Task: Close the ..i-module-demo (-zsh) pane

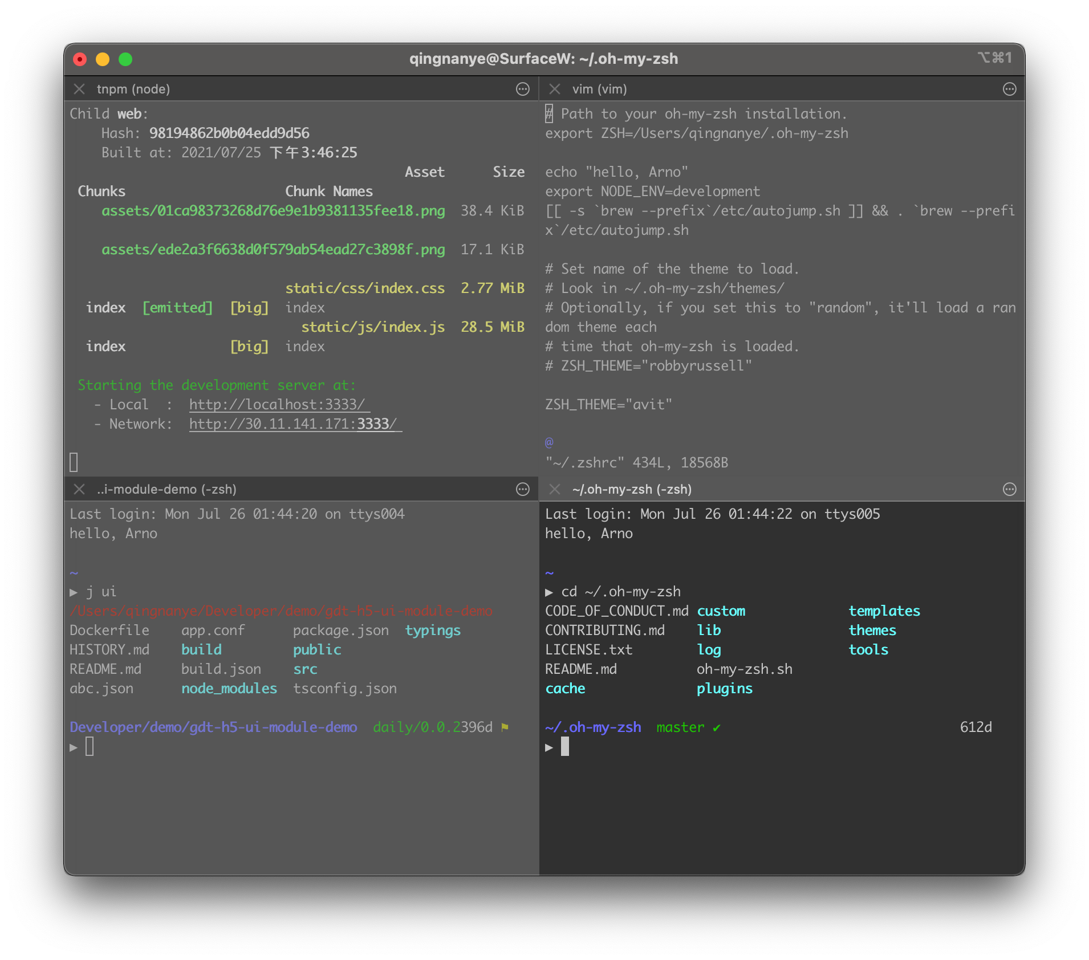Action: (79, 489)
